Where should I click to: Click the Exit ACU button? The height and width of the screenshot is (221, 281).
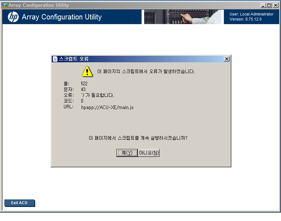click(19, 203)
